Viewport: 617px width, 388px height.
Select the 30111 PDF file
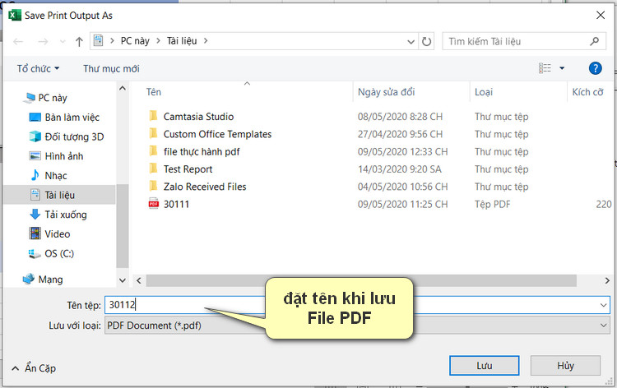[x=176, y=204]
